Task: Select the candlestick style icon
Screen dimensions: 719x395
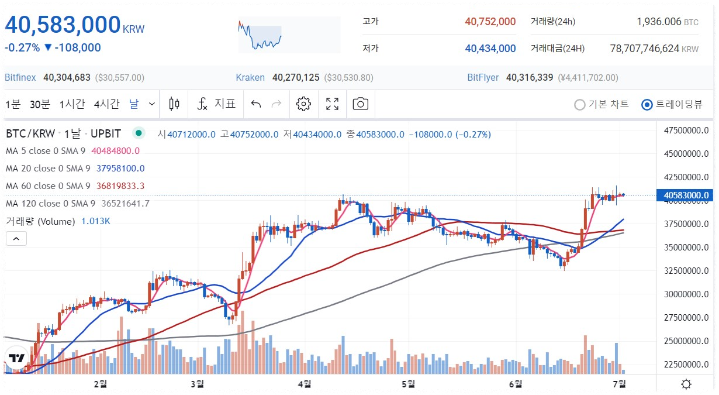Action: pyautogui.click(x=174, y=104)
